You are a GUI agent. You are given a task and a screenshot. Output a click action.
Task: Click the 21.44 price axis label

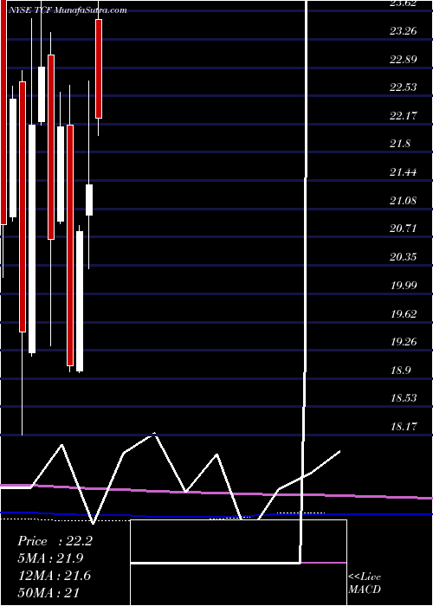[404, 172]
